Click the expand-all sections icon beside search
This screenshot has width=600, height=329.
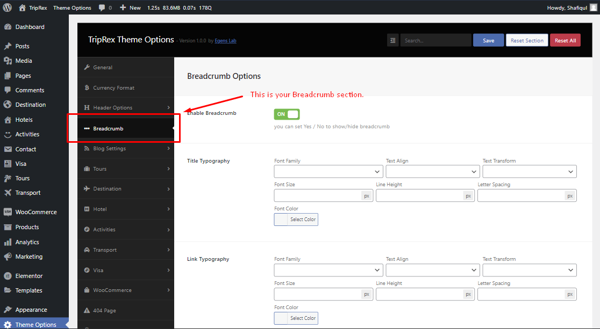tap(392, 40)
